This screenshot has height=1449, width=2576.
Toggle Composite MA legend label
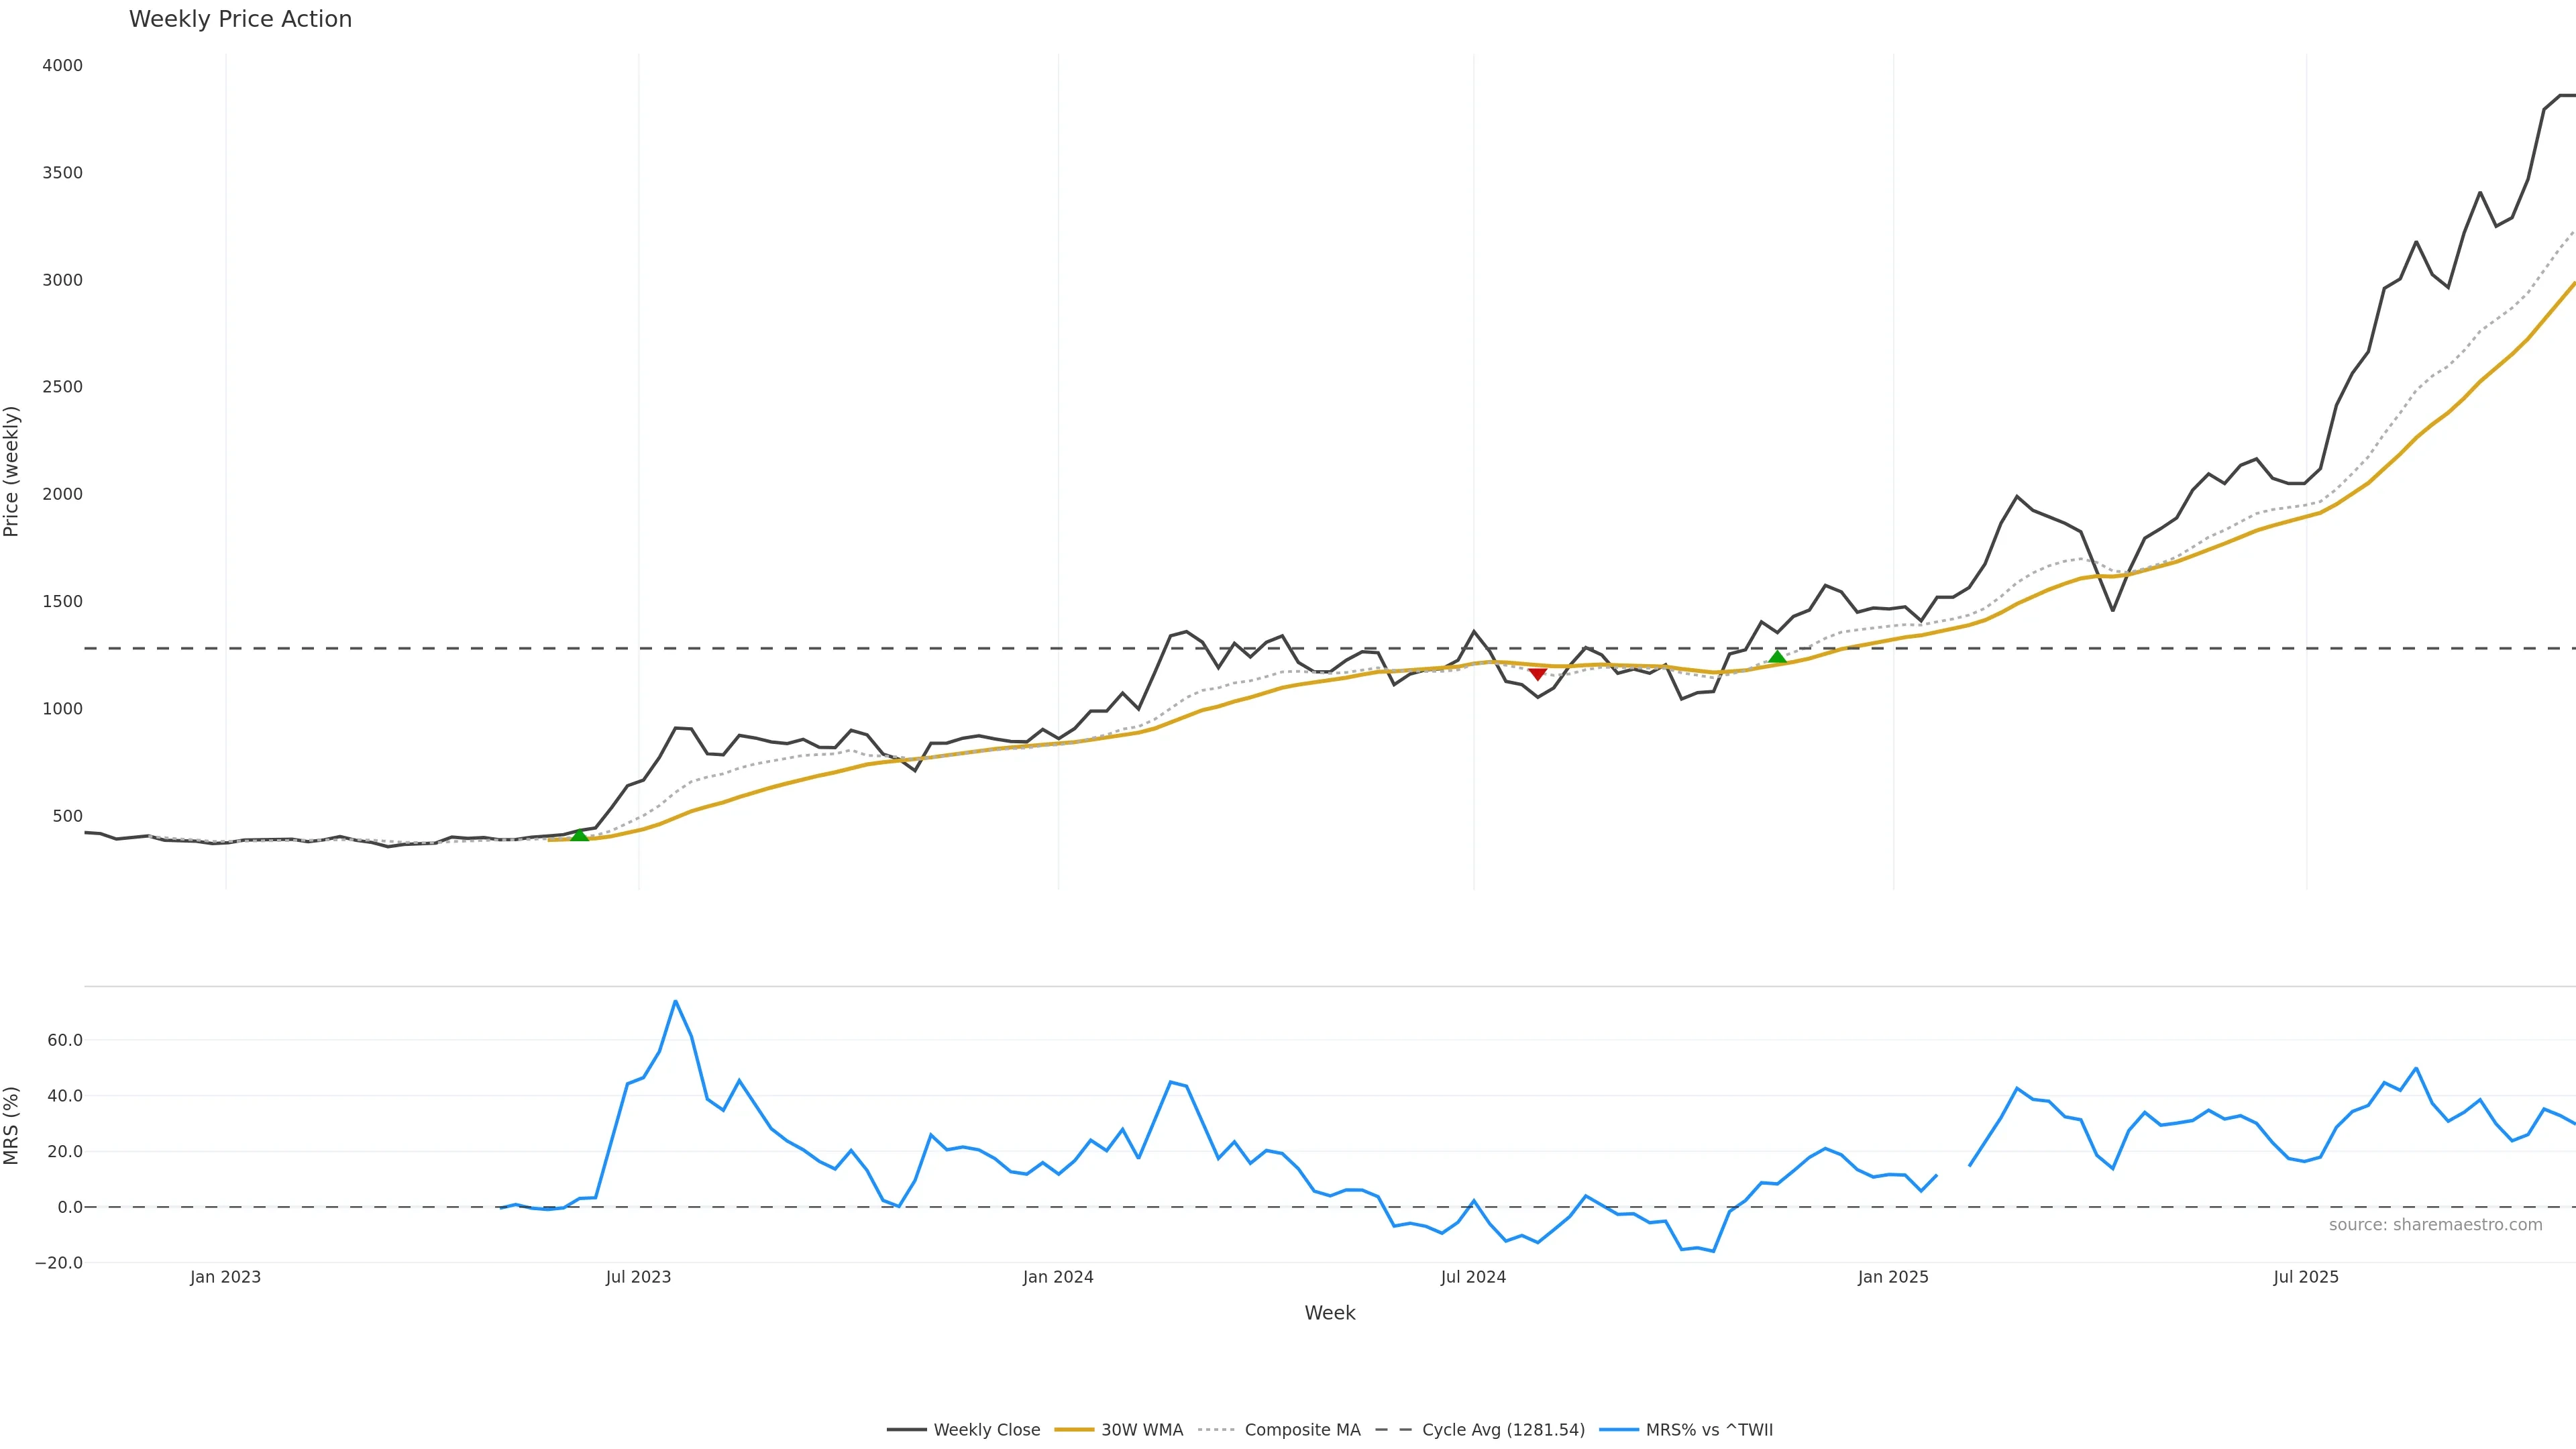pos(1302,1430)
